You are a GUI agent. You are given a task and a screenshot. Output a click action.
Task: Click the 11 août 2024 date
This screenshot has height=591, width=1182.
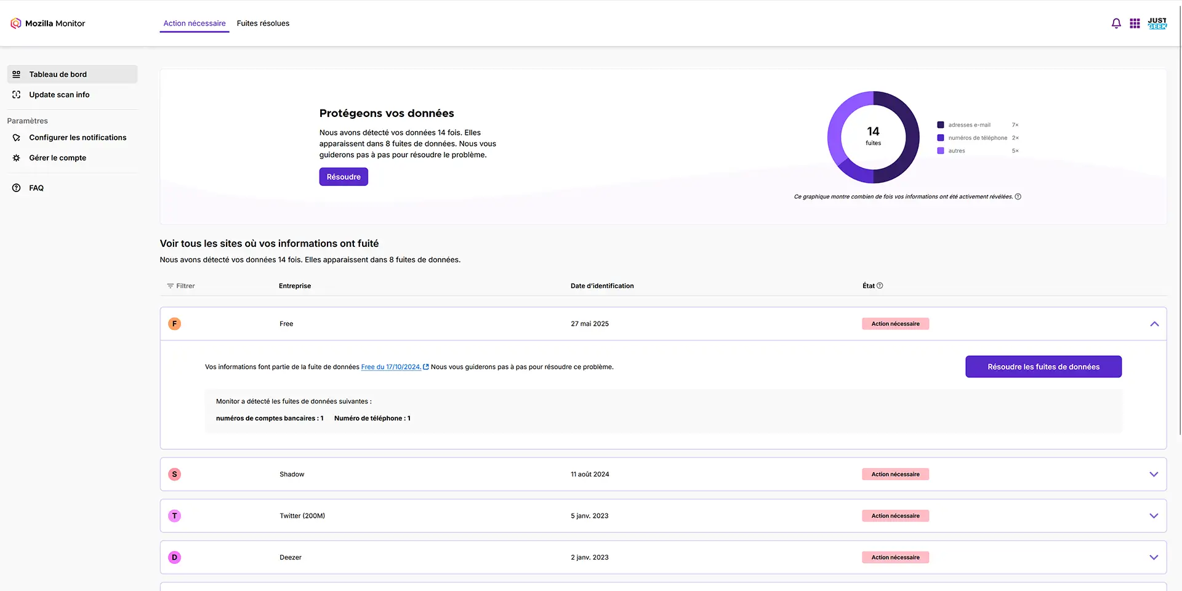(x=590, y=475)
